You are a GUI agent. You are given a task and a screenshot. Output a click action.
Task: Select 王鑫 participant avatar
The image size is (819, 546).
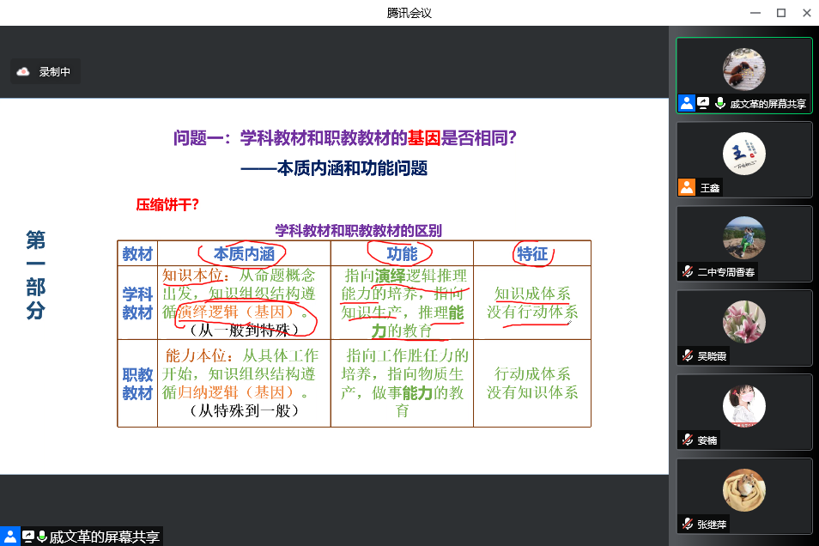(x=743, y=154)
